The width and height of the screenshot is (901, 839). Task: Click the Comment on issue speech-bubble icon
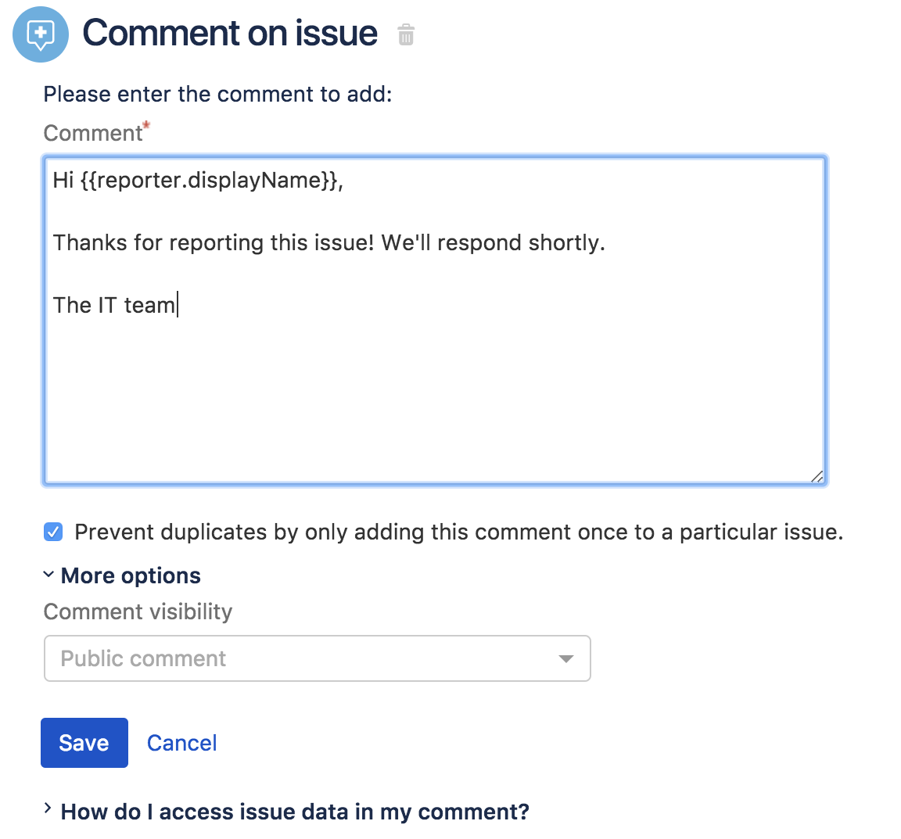(x=41, y=34)
